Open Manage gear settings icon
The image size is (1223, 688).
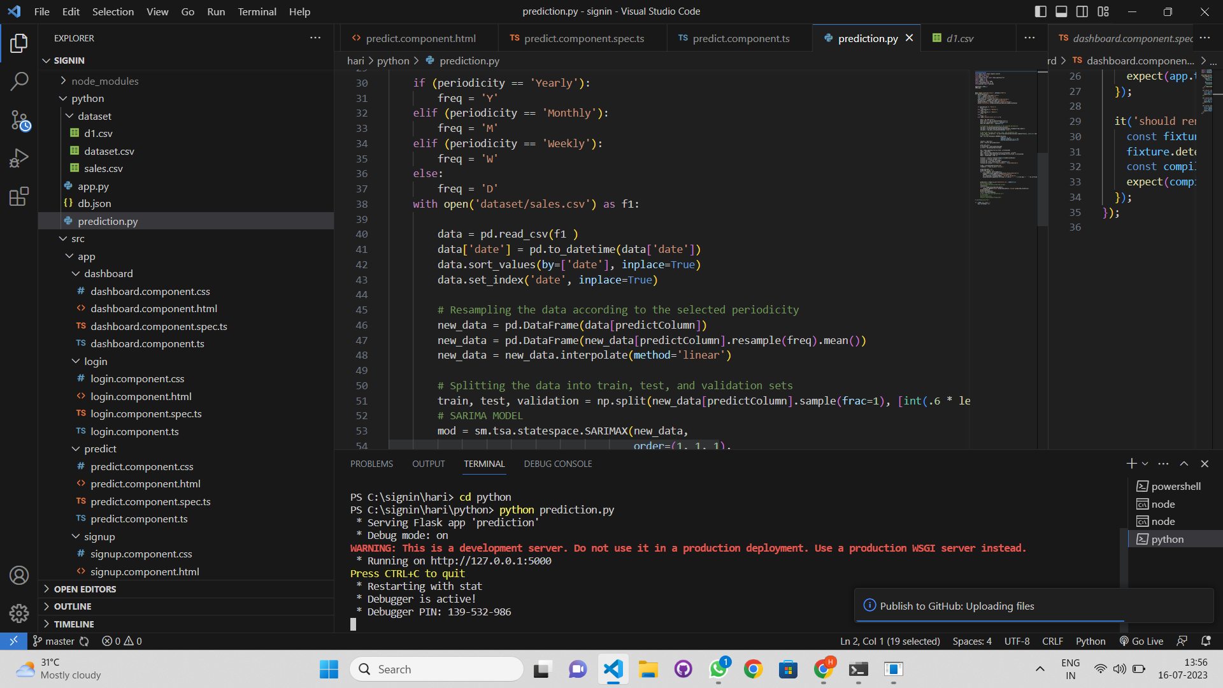pyautogui.click(x=19, y=613)
